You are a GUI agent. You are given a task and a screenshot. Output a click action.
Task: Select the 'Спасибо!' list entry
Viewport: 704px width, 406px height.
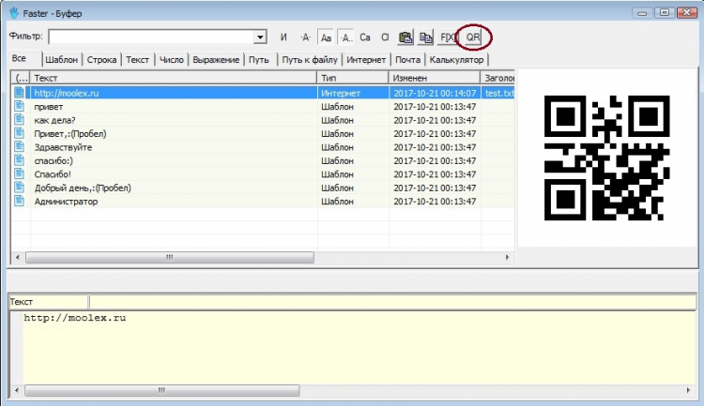click(x=53, y=174)
